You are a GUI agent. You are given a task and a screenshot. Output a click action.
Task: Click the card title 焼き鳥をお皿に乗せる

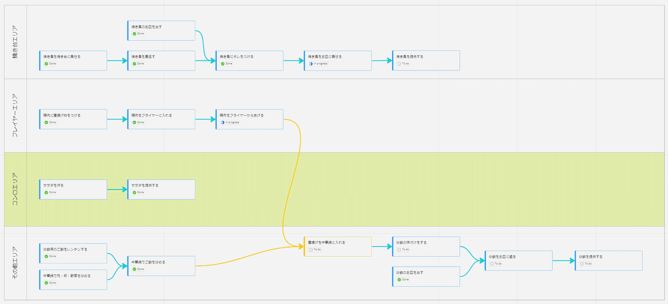pyautogui.click(x=325, y=57)
